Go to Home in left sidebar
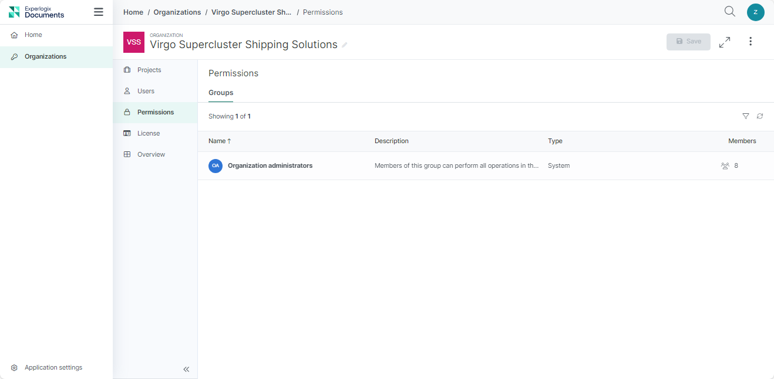Viewport: 774px width, 379px height. tap(56, 35)
